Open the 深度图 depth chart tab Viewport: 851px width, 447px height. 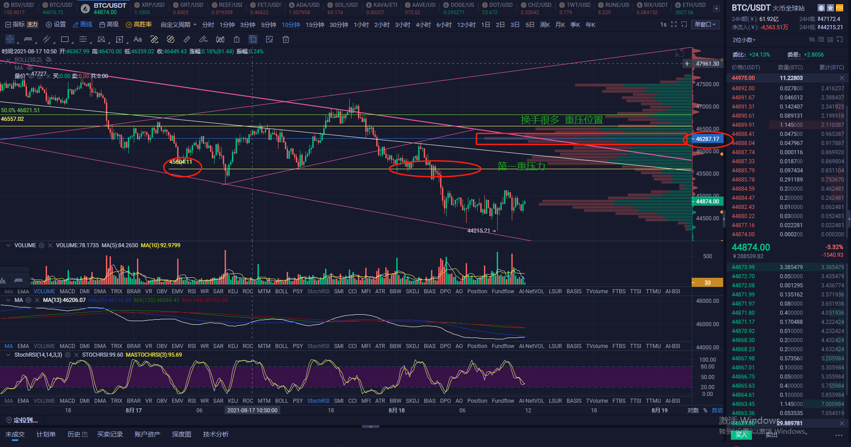coord(182,434)
